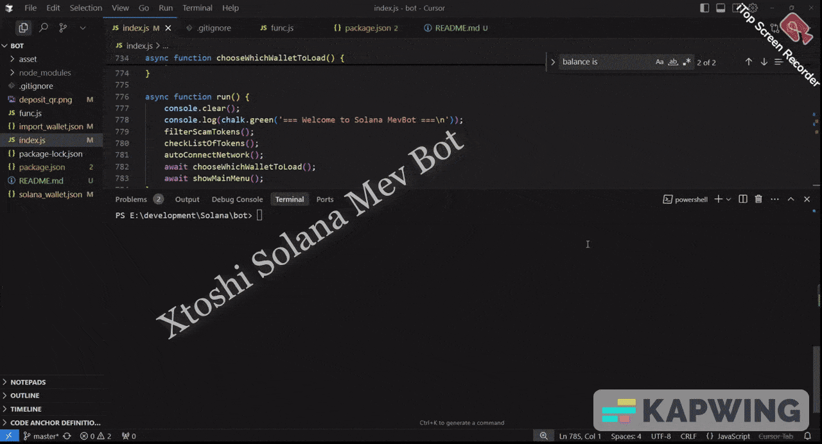Image resolution: width=822 pixels, height=444 pixels.
Task: Click the notifications bell in the status bar
Action: [808, 436]
